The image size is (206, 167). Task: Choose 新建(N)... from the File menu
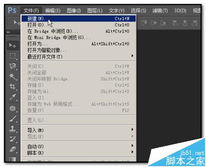79,19
